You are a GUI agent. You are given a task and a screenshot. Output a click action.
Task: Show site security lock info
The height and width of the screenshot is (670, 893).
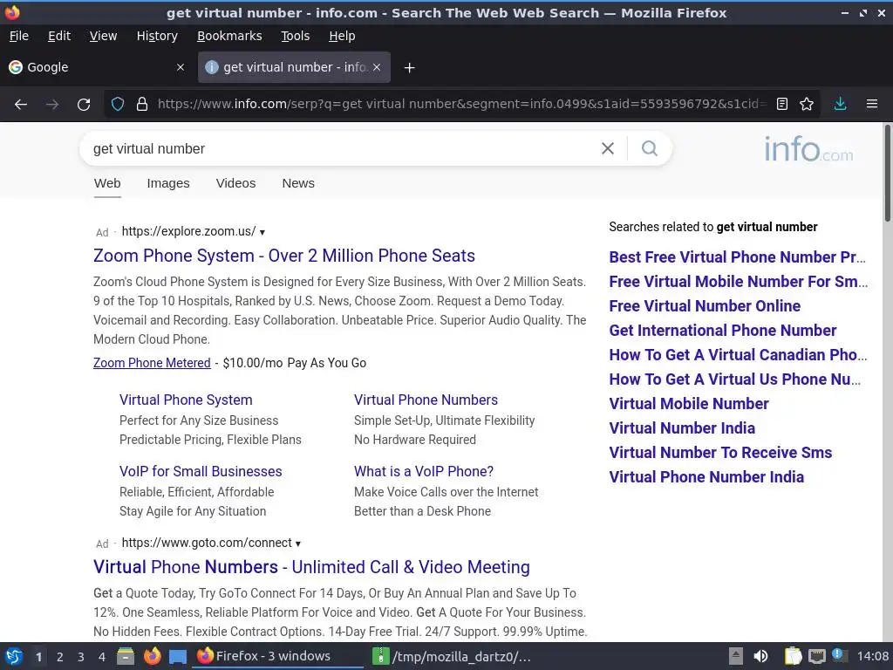(x=142, y=105)
